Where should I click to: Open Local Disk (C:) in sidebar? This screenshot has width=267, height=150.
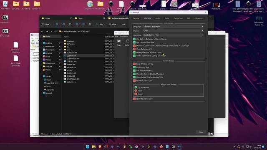pyautogui.click(x=52, y=83)
